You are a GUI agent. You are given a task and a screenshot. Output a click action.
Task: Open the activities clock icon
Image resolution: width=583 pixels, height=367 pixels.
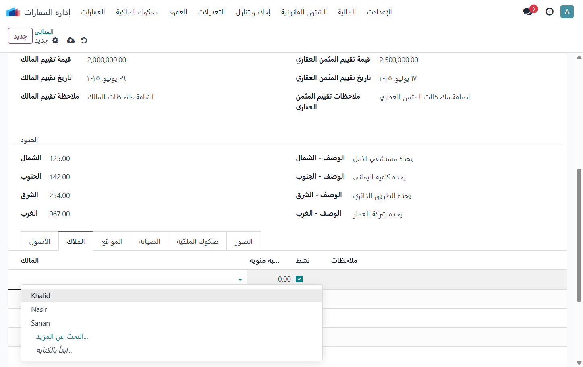click(x=550, y=12)
